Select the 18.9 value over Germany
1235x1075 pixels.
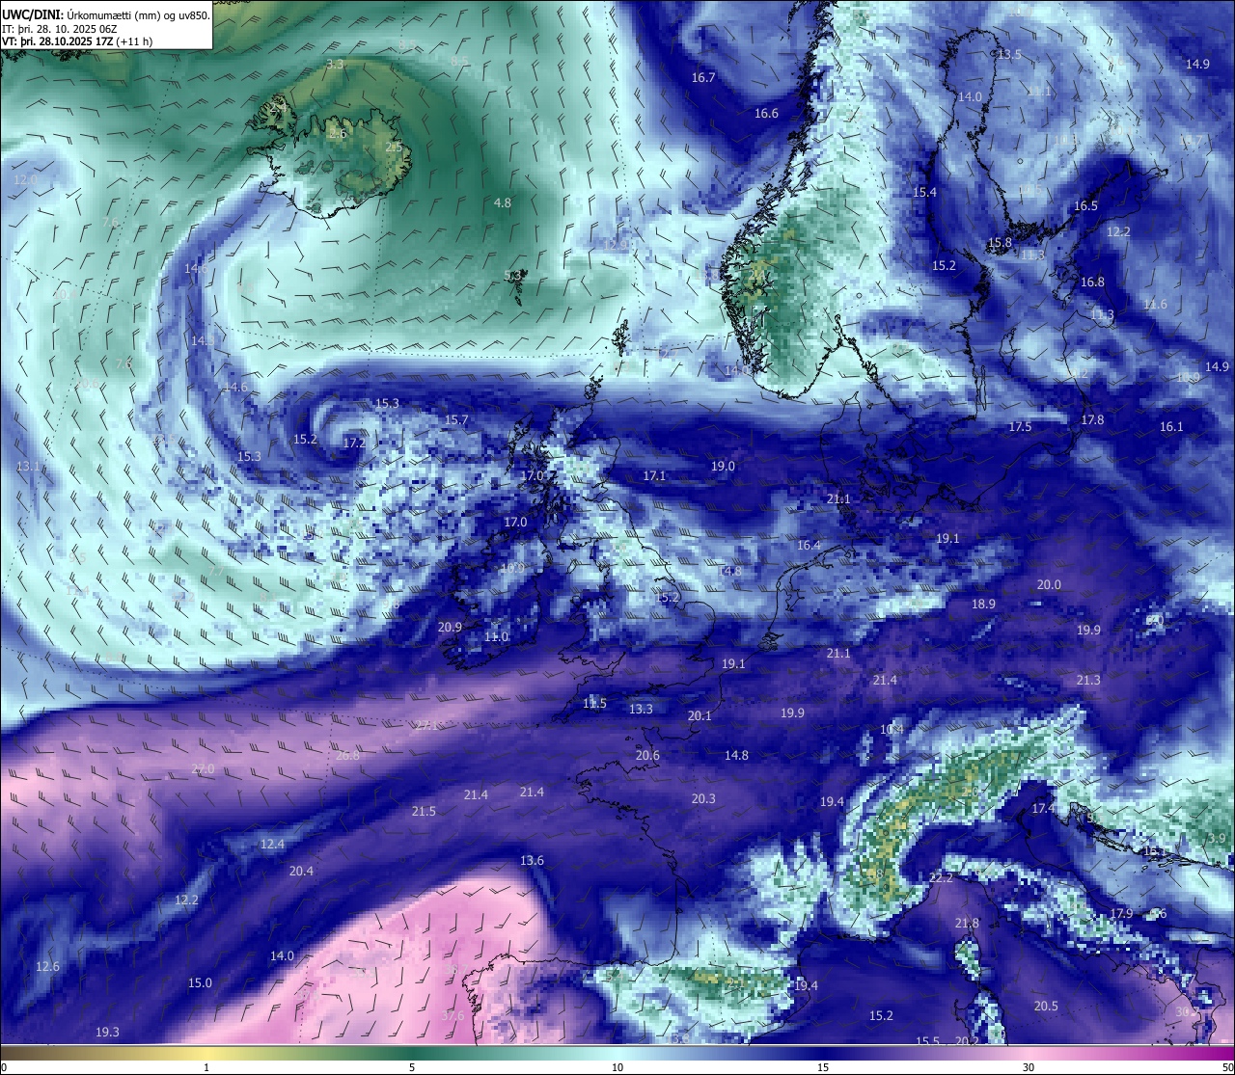coord(983,605)
